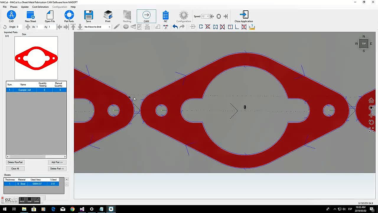Pause the ezvid recorder
Viewport: 378px width, 213px height.
click(22, 200)
